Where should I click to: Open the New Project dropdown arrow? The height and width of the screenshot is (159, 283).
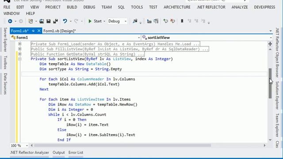point(36,21)
